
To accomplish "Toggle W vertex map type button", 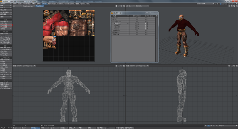I will (206, 126).
